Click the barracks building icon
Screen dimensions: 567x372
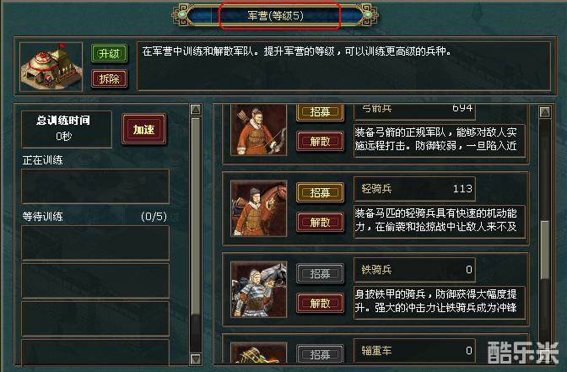(51, 67)
